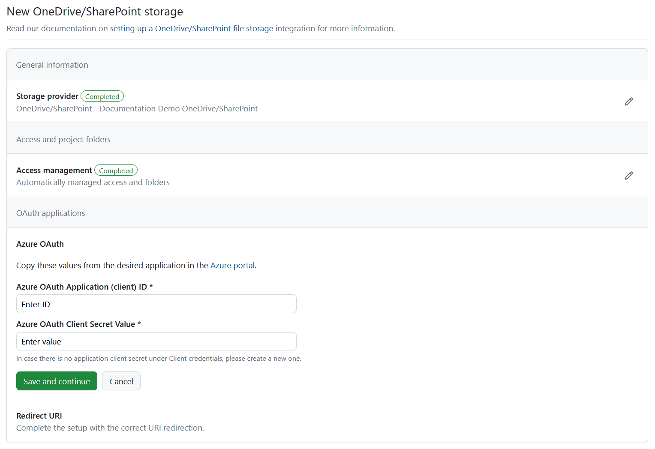The image size is (655, 449).
Task: Click inside the Azure OAuth Application ID field
Action: click(156, 304)
